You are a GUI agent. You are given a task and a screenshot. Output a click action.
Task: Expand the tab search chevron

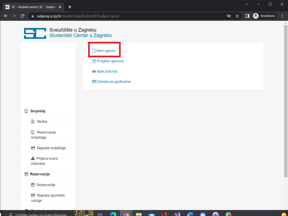coord(247,4)
